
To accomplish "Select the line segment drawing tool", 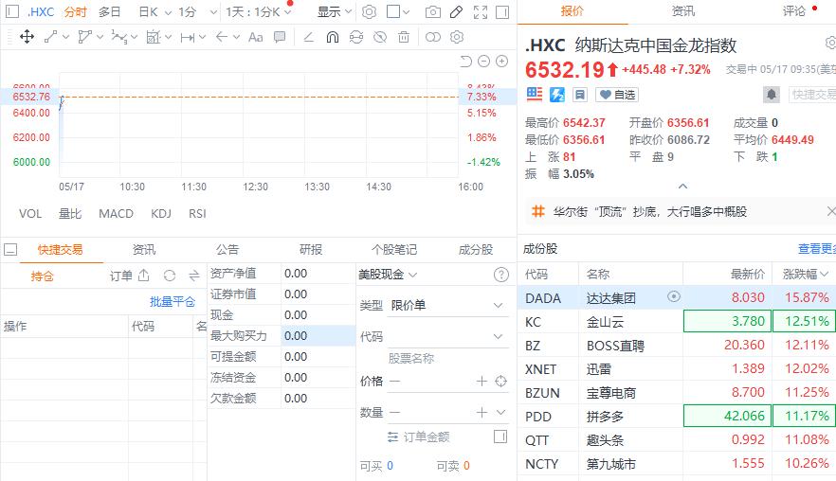I will coord(51,37).
